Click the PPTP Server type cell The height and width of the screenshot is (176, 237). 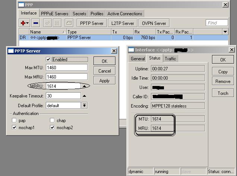[79, 38]
